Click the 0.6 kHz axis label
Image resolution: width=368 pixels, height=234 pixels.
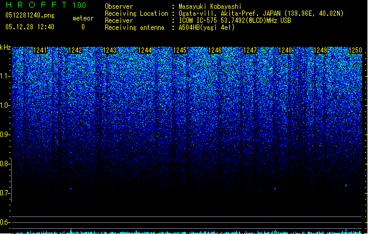pyautogui.click(x=5, y=222)
